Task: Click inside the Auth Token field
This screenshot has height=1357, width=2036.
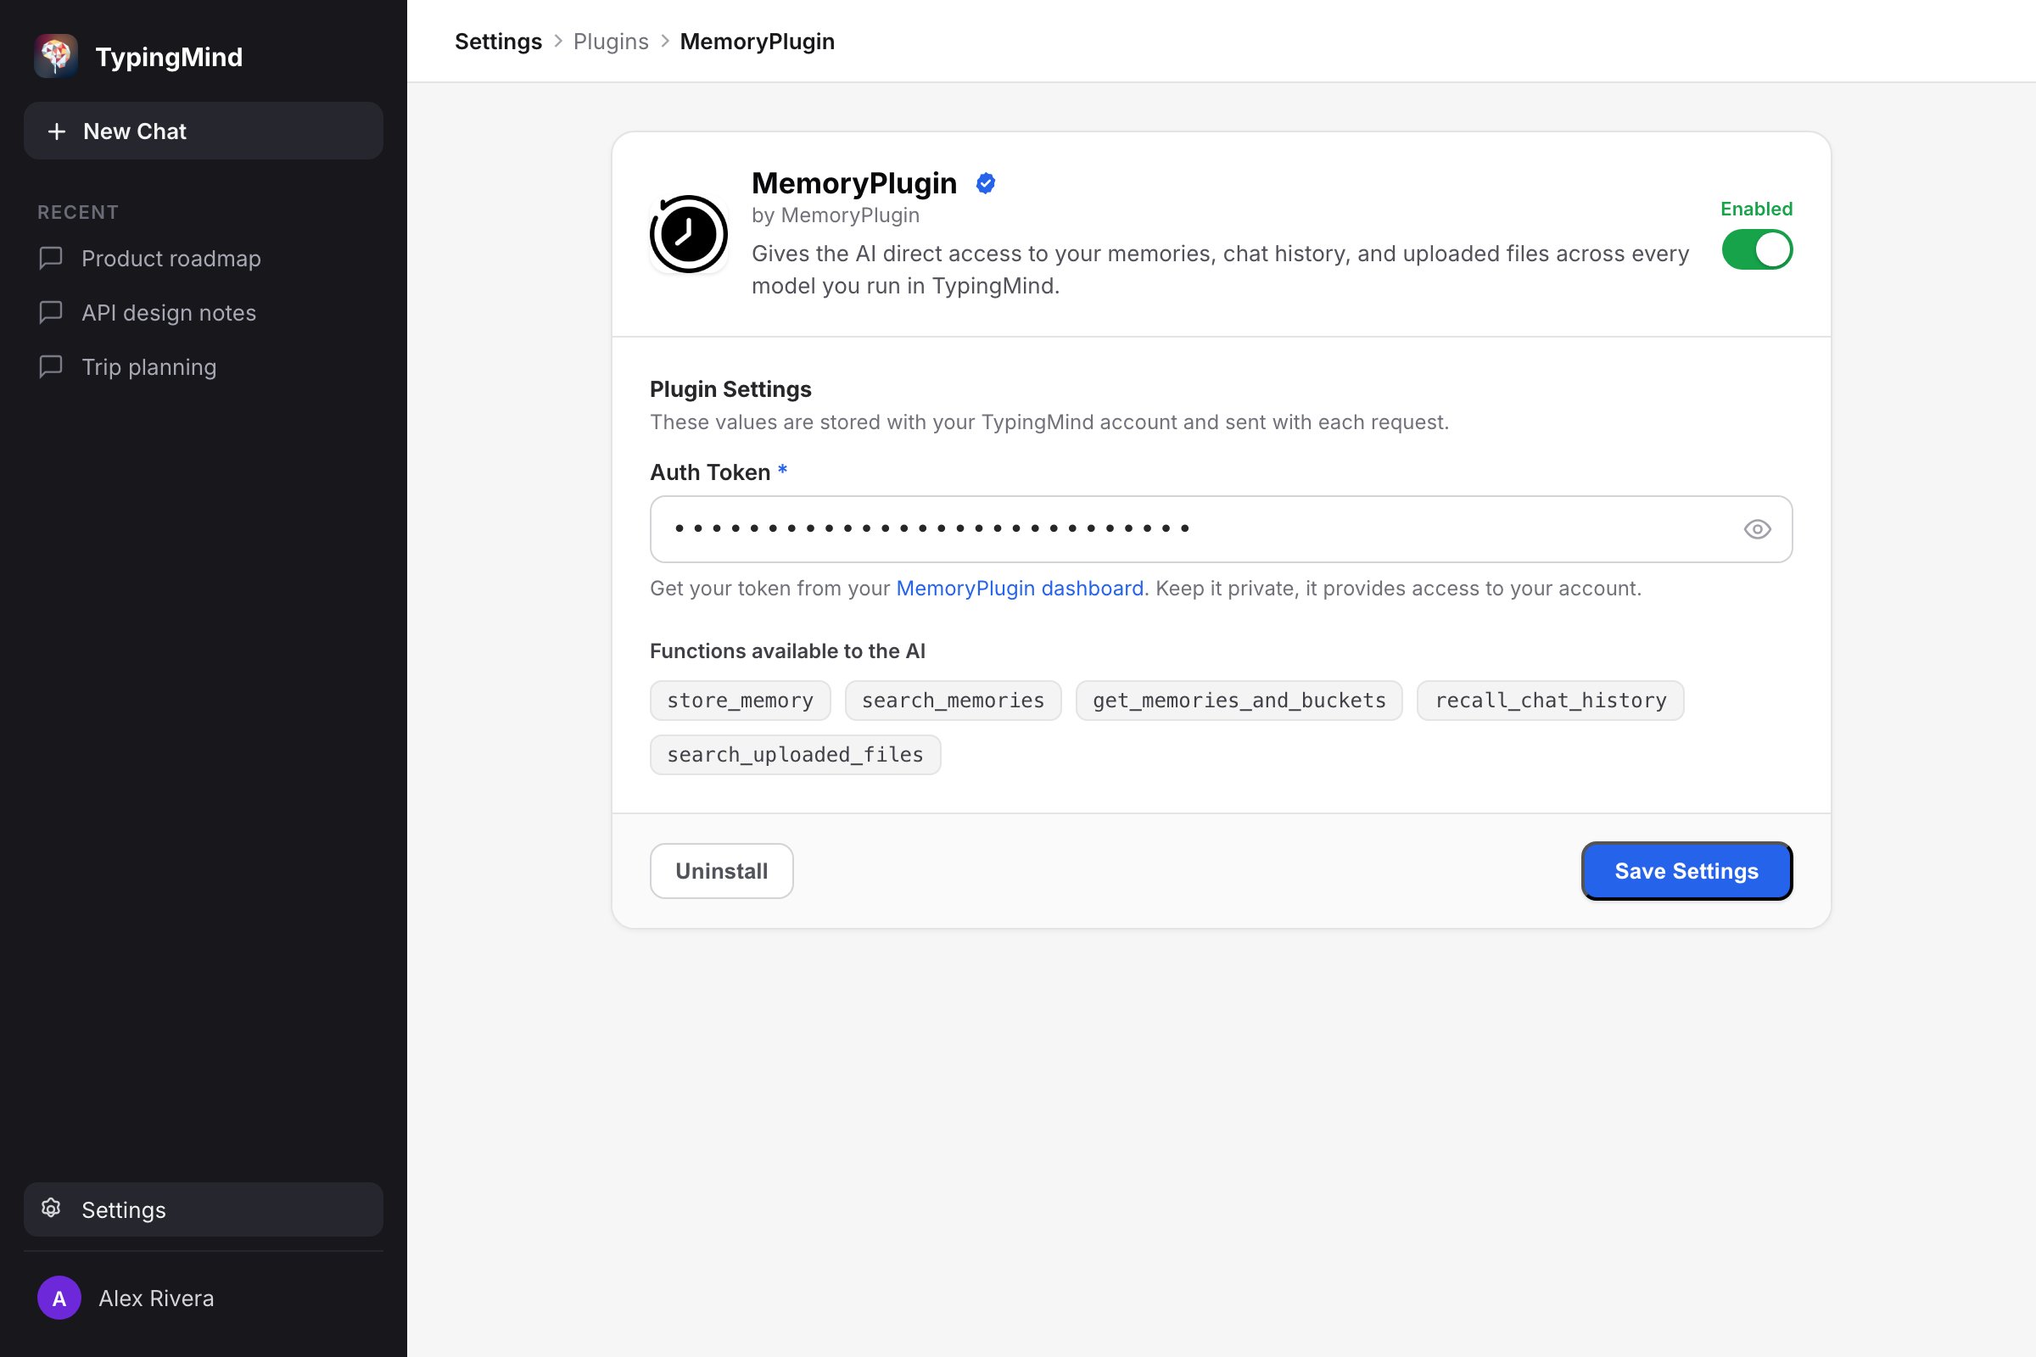Action: click(x=1221, y=528)
